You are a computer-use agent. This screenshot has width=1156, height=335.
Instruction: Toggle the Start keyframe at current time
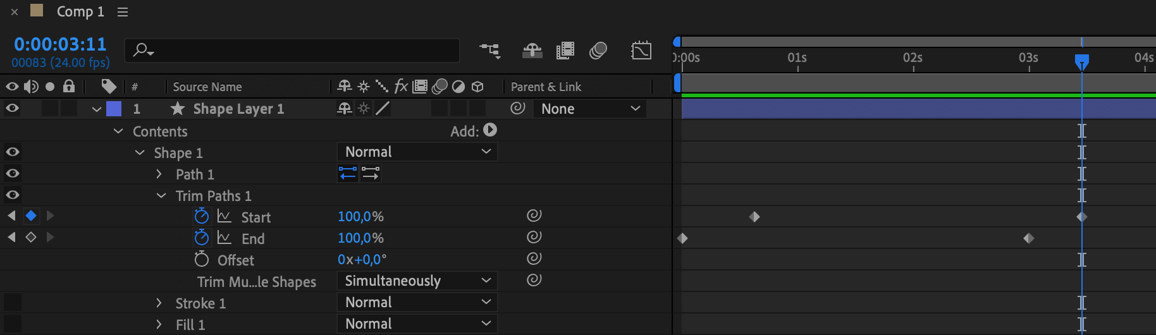(30, 216)
